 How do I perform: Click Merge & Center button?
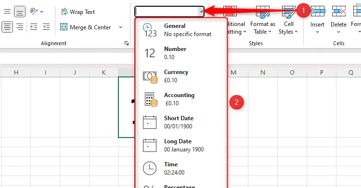pyautogui.click(x=85, y=27)
